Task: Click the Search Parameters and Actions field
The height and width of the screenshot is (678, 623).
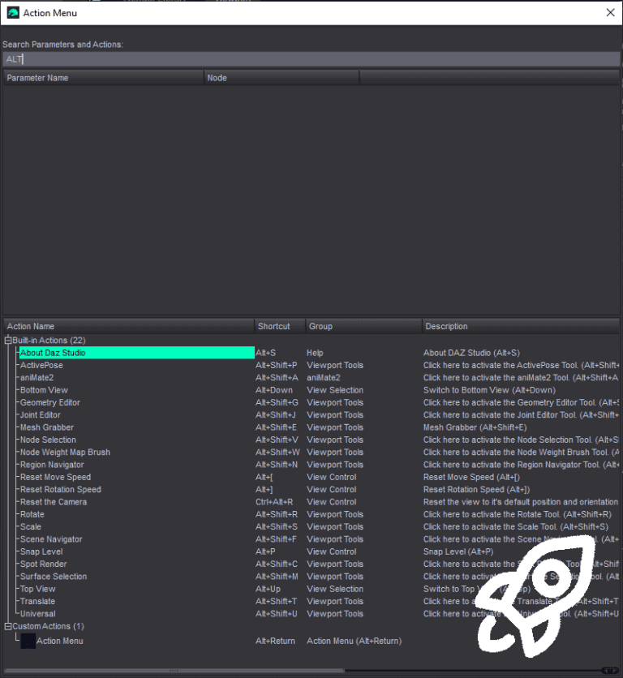Action: [311, 59]
